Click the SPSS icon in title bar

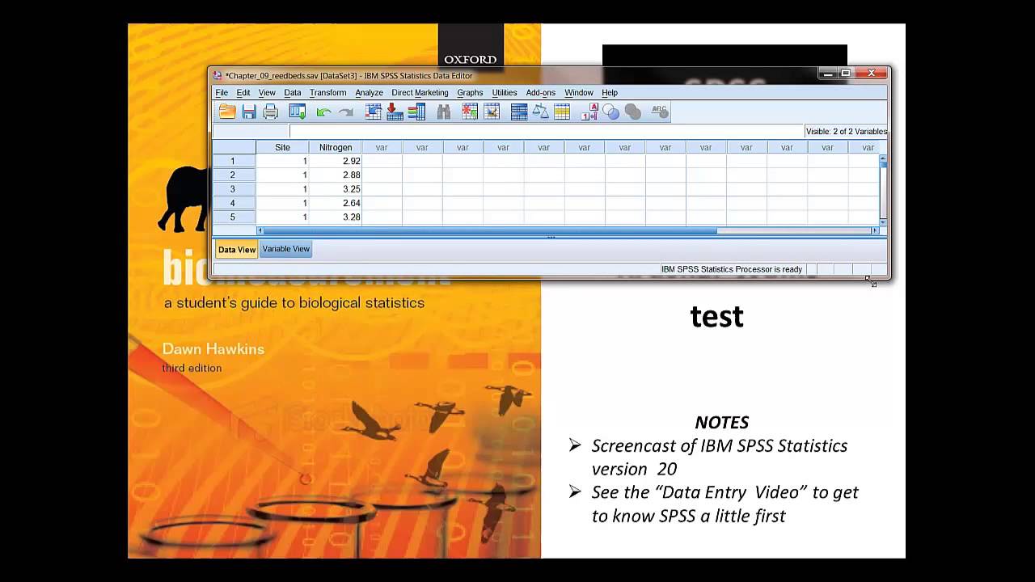pos(218,75)
